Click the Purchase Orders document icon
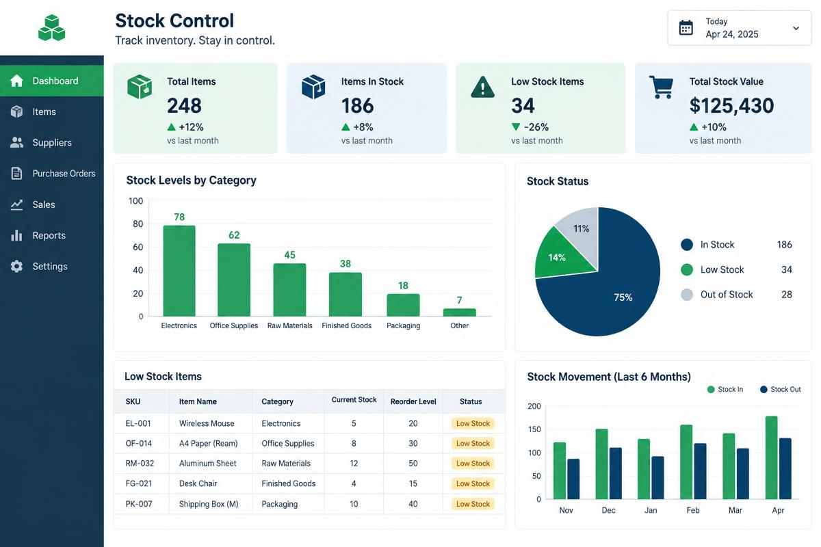 [17, 173]
